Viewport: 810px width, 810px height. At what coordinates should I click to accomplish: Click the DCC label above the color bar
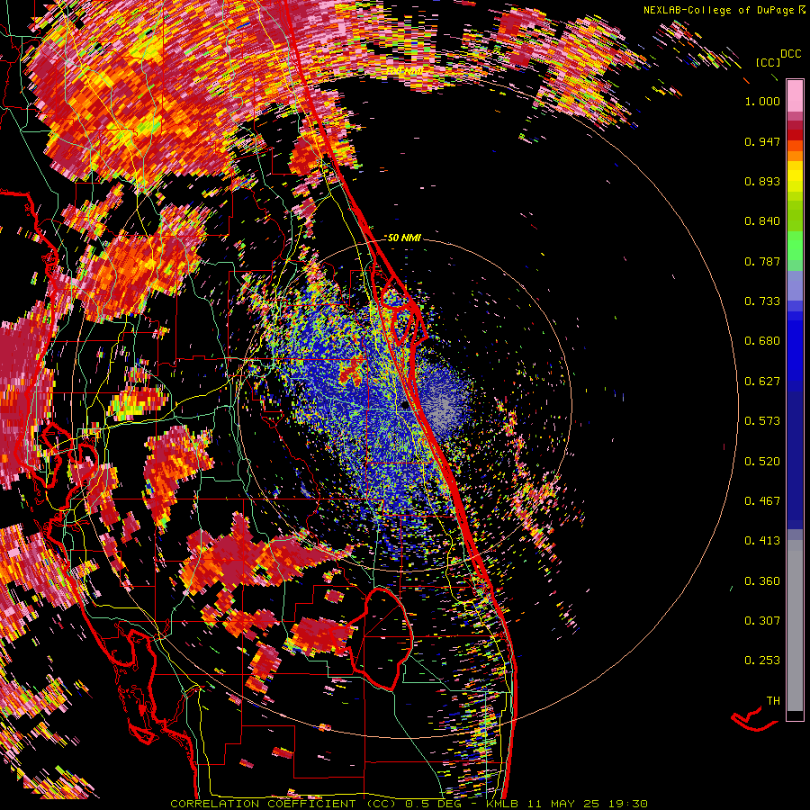(x=790, y=54)
